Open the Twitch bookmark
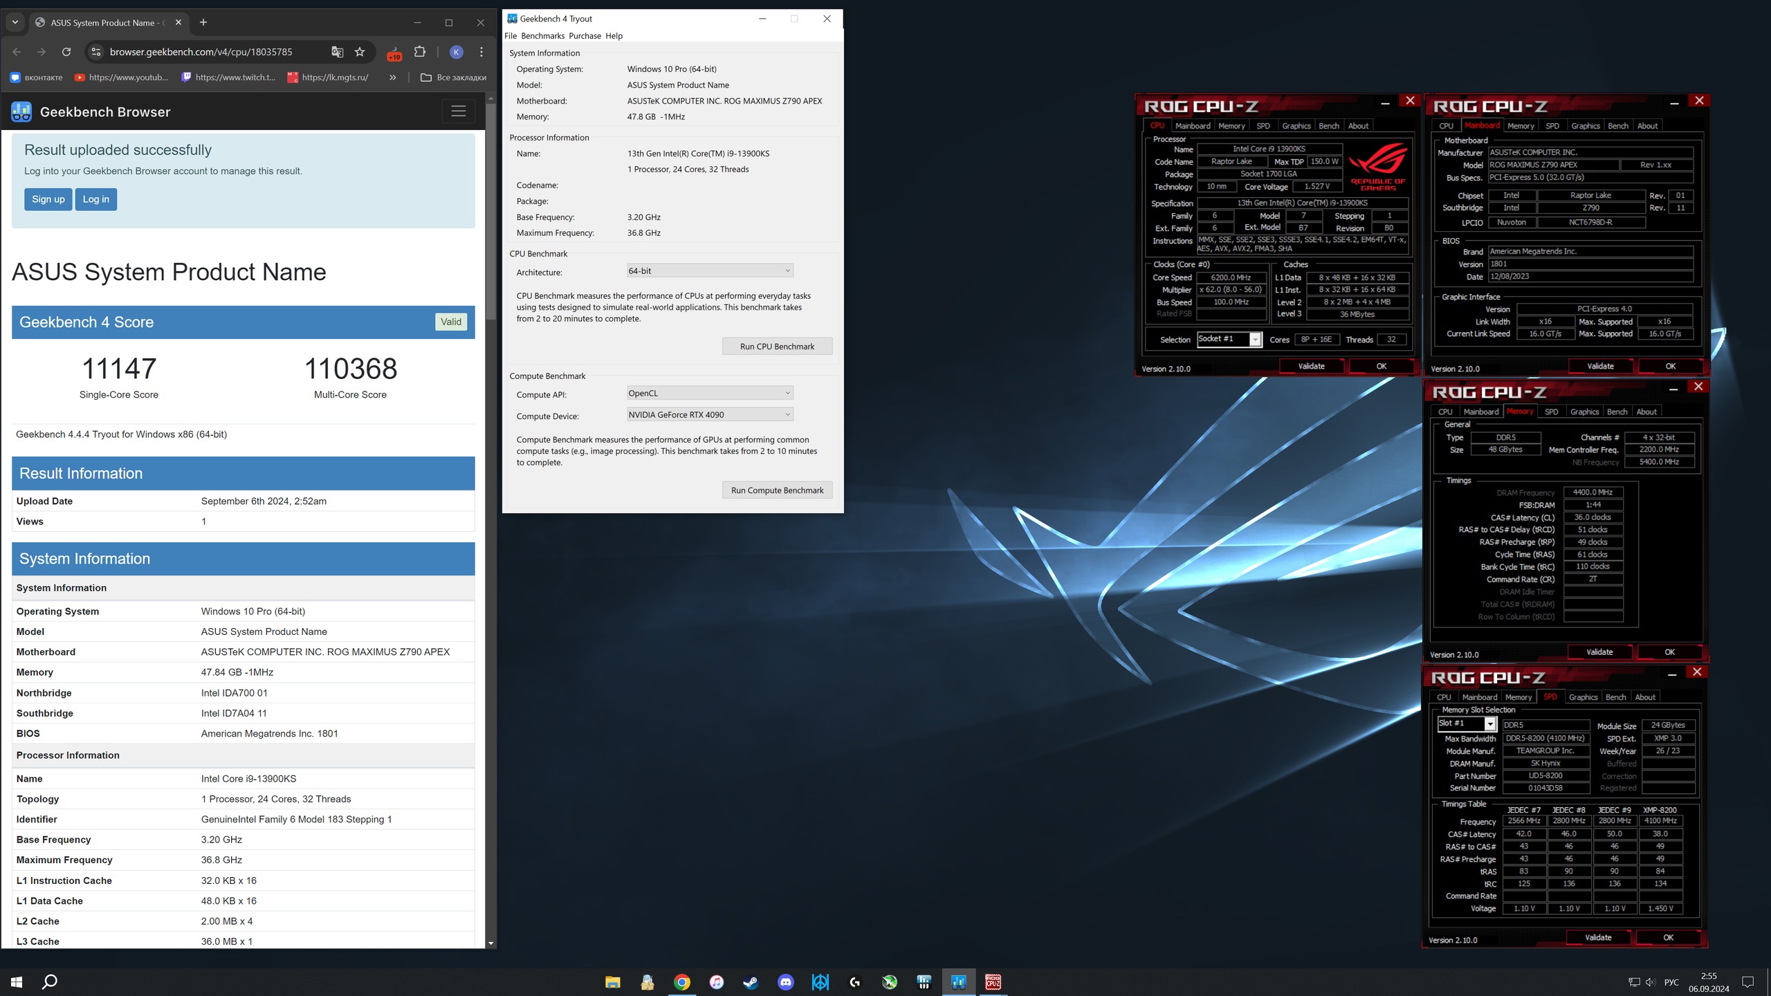1771x996 pixels. click(x=228, y=77)
